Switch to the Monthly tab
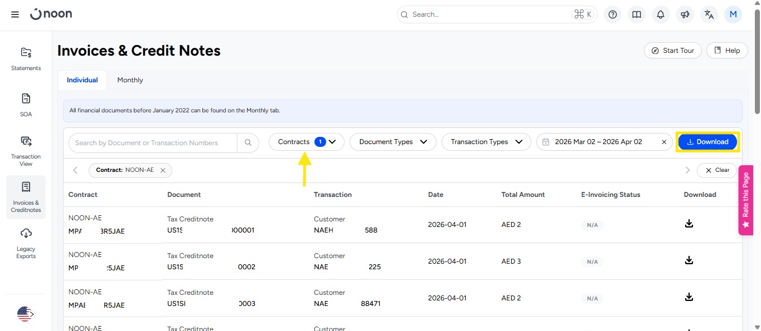 click(130, 80)
